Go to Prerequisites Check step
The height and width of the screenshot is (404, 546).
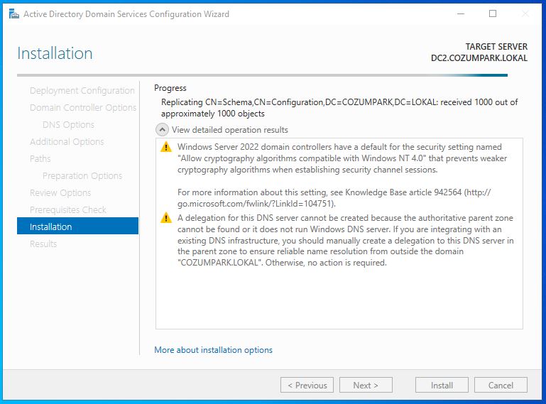click(68, 210)
